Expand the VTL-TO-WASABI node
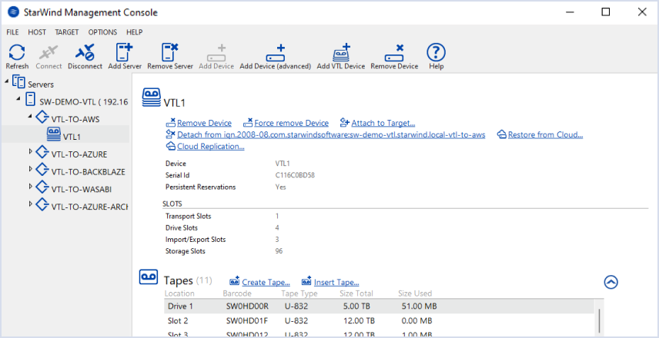Image resolution: width=659 pixels, height=338 pixels. (x=30, y=186)
